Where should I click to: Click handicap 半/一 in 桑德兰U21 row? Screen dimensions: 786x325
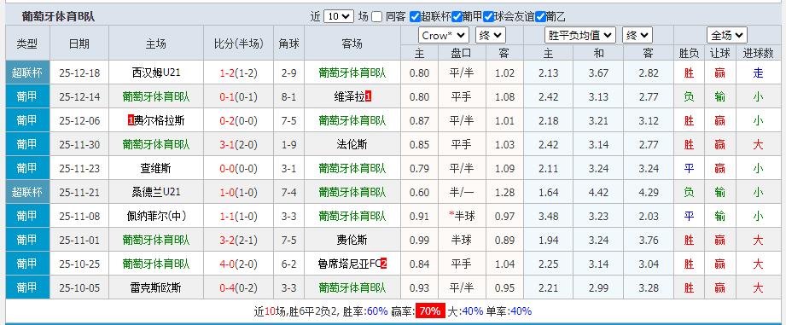coord(462,192)
